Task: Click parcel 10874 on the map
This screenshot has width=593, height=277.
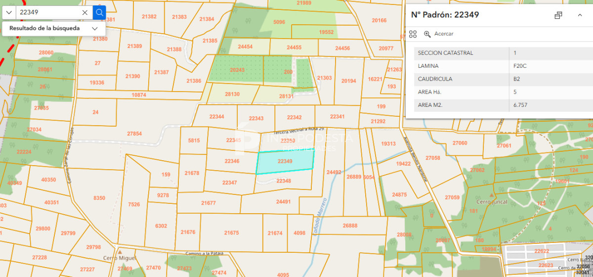Action: [x=139, y=95]
